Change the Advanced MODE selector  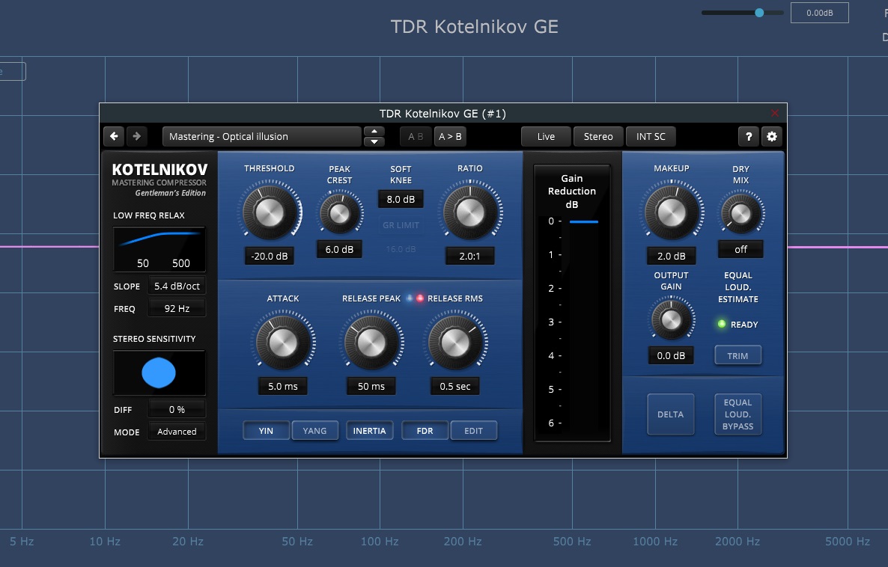(x=177, y=431)
